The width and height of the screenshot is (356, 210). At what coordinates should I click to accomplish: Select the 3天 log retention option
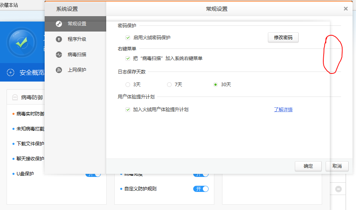coord(128,85)
